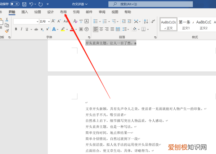Click the Cut scissors icon

pos(6,20)
